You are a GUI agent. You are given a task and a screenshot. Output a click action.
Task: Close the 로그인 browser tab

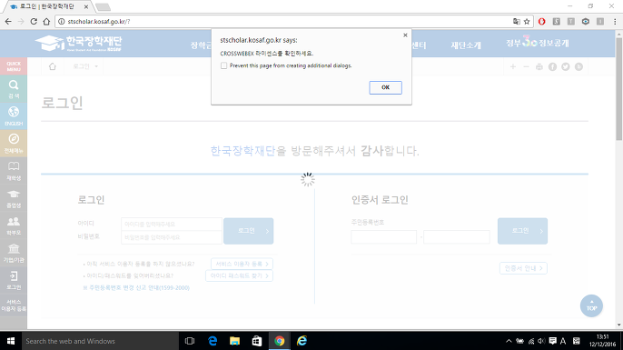pos(85,6)
